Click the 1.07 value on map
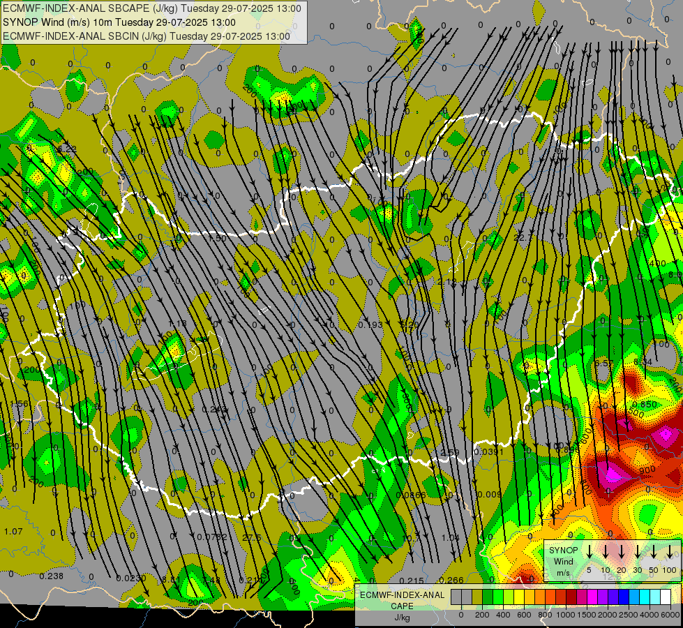This screenshot has width=683, height=628. pyautogui.click(x=13, y=531)
